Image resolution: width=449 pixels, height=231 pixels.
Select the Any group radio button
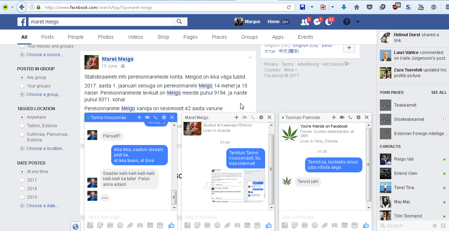point(22,77)
